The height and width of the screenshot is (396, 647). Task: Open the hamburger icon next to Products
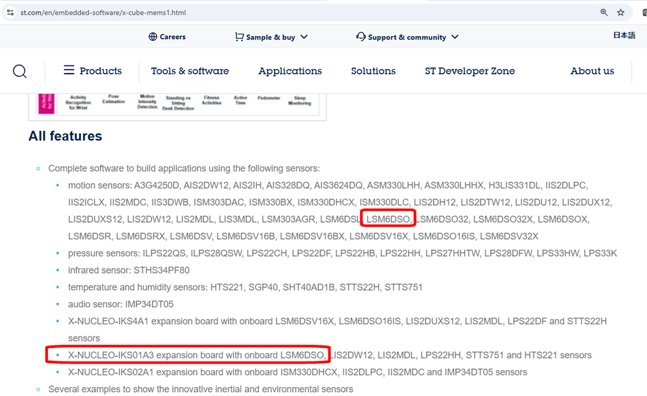[69, 70]
